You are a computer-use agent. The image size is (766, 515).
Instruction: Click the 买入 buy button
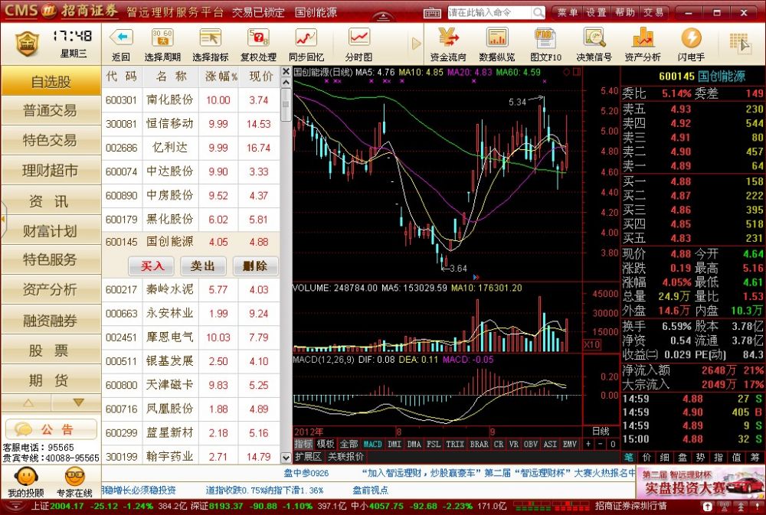point(152,266)
